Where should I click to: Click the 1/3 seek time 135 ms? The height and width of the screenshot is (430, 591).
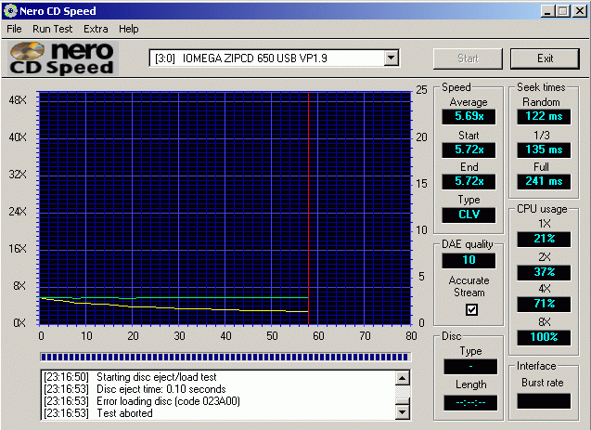pyautogui.click(x=544, y=150)
